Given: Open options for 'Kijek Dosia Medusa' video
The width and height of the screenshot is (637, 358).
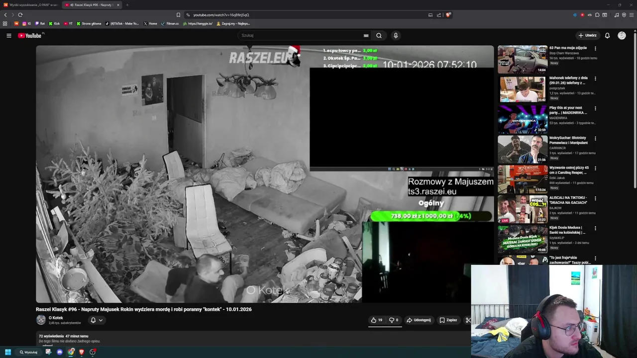Looking at the screenshot, I should pyautogui.click(x=595, y=228).
